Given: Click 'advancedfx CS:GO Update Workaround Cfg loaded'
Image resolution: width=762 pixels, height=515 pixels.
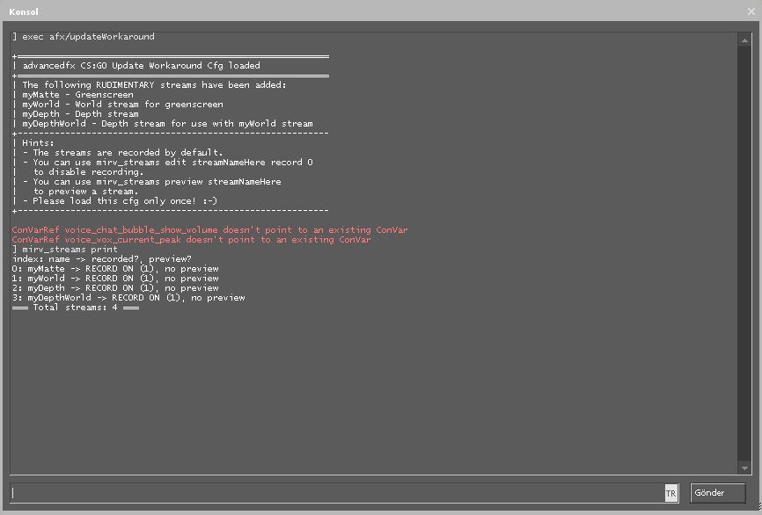Looking at the screenshot, I should 141,66.
